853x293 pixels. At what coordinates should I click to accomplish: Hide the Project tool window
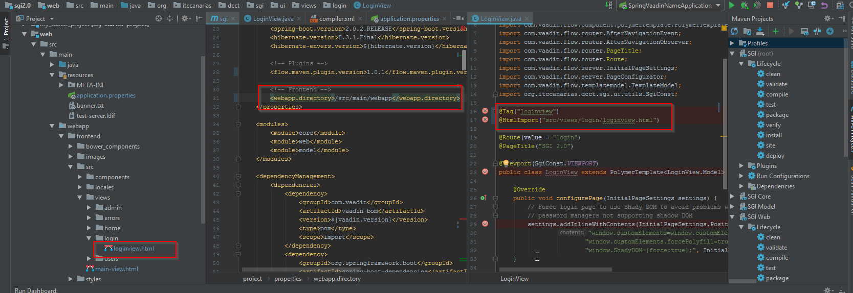[x=198, y=18]
